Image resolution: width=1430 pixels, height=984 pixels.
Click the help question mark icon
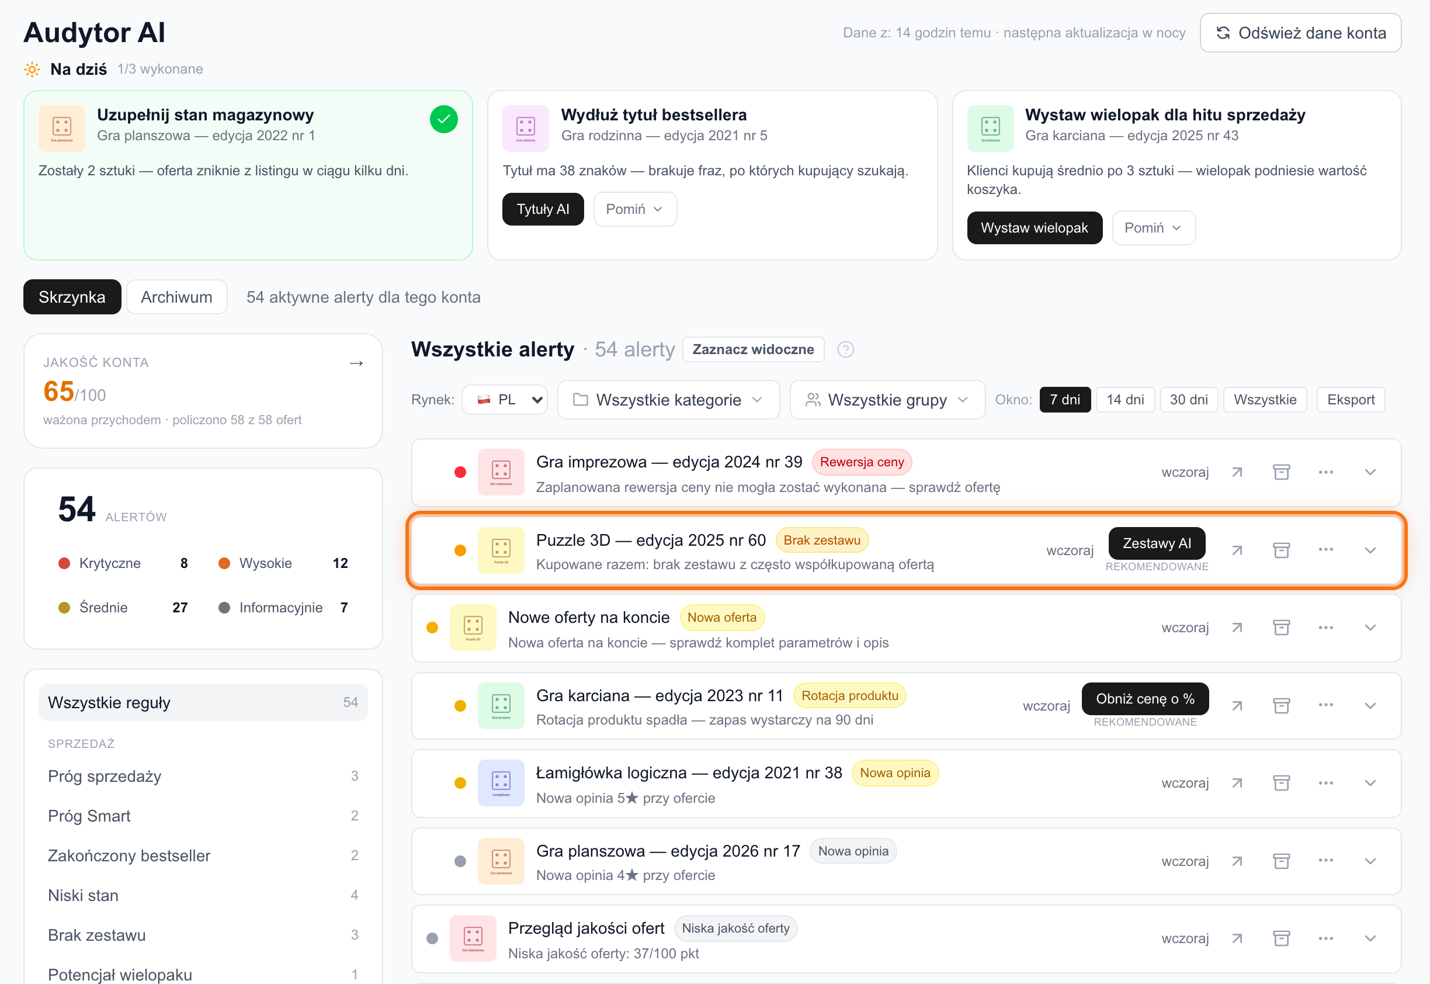(x=845, y=349)
